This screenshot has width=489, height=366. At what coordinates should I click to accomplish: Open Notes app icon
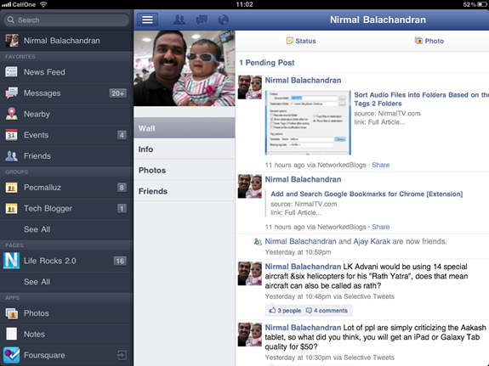(x=12, y=334)
